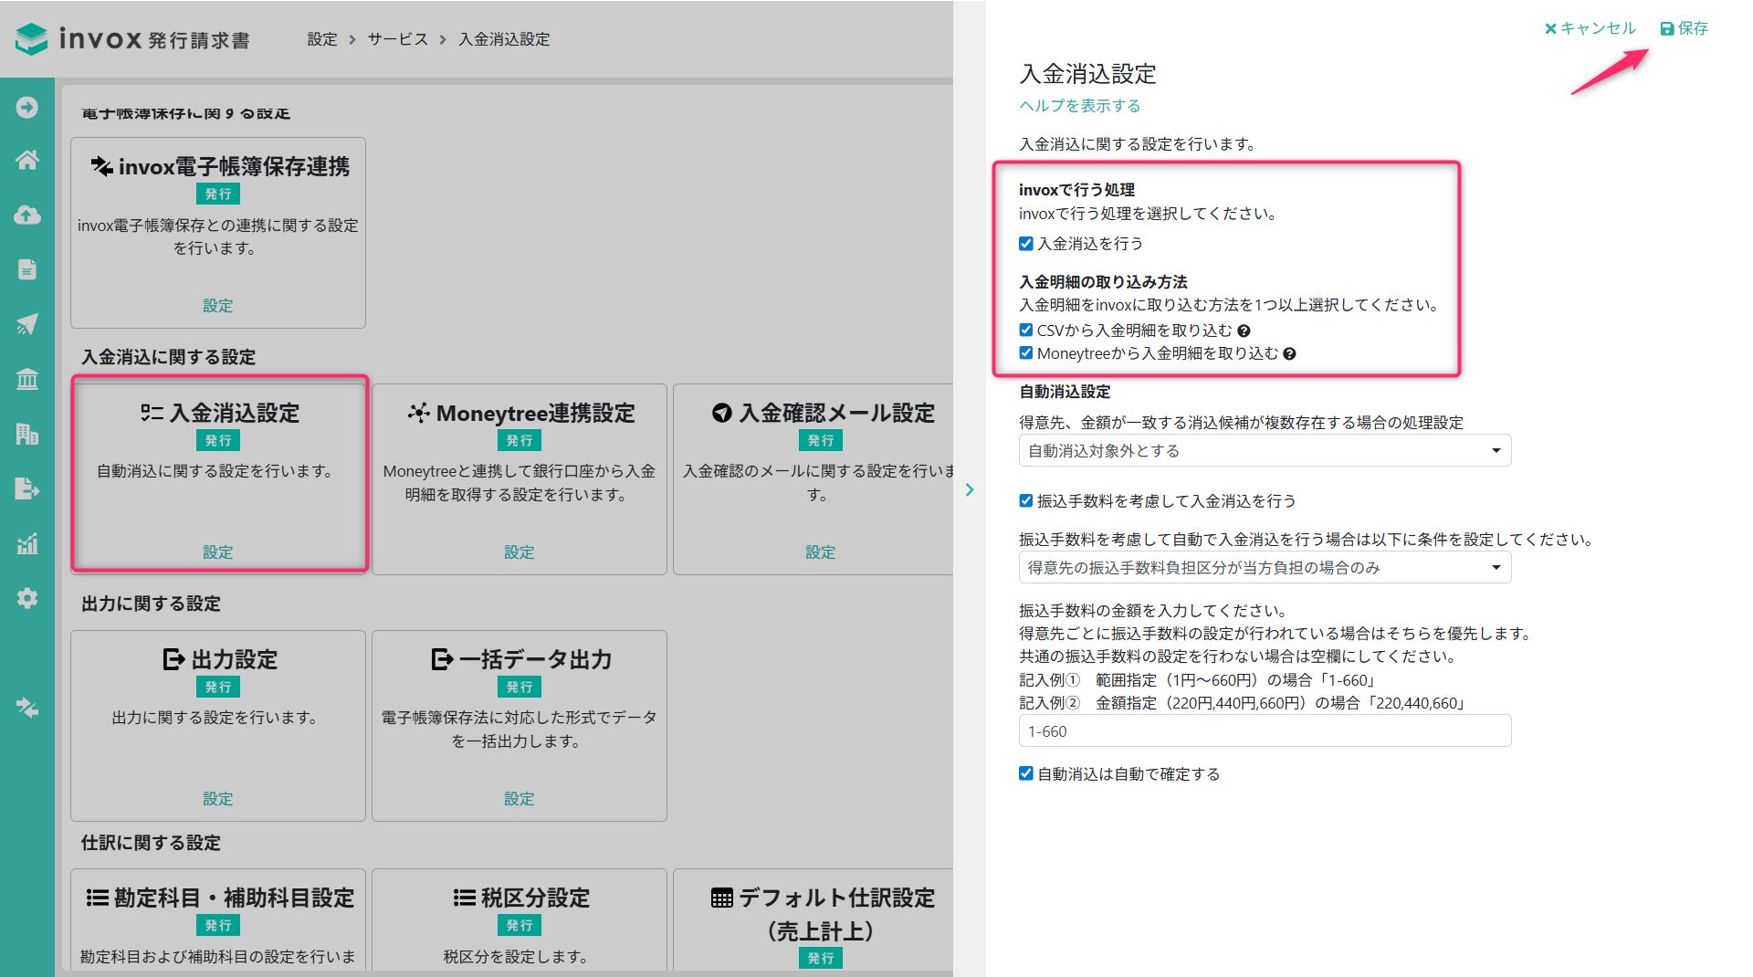
Task: Click 設定 link on 入金消込設定 card
Action: [x=217, y=552]
